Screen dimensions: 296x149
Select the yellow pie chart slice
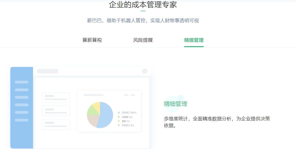(97, 105)
